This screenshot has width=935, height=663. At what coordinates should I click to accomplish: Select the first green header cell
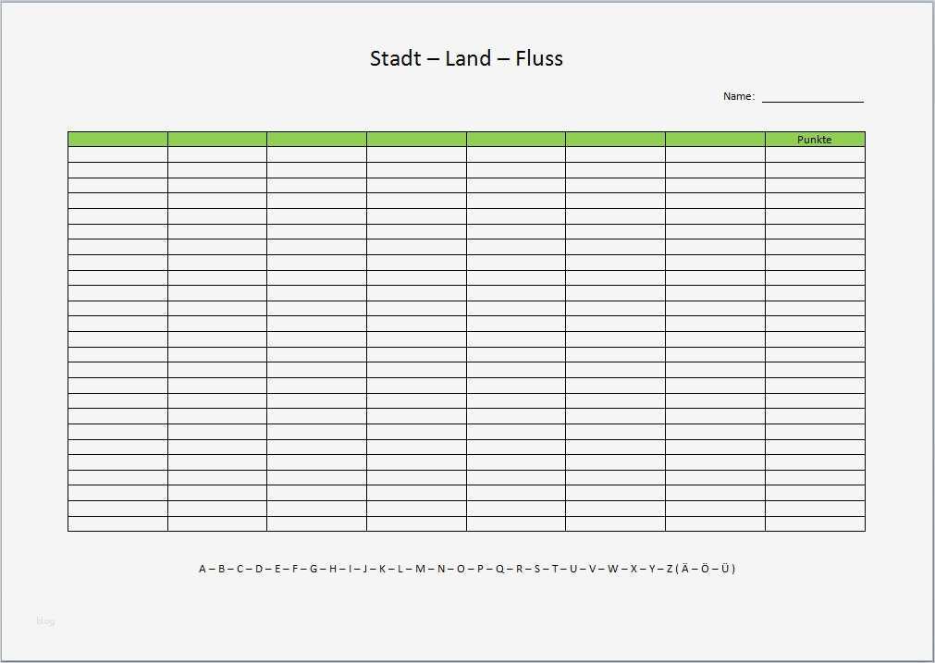pos(117,140)
